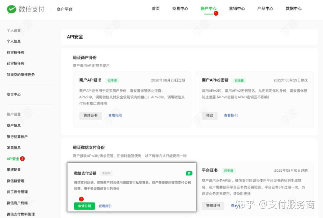323x218 pixels.
Task: Open 微信群管理 in the sidebar
Action: click(15, 181)
